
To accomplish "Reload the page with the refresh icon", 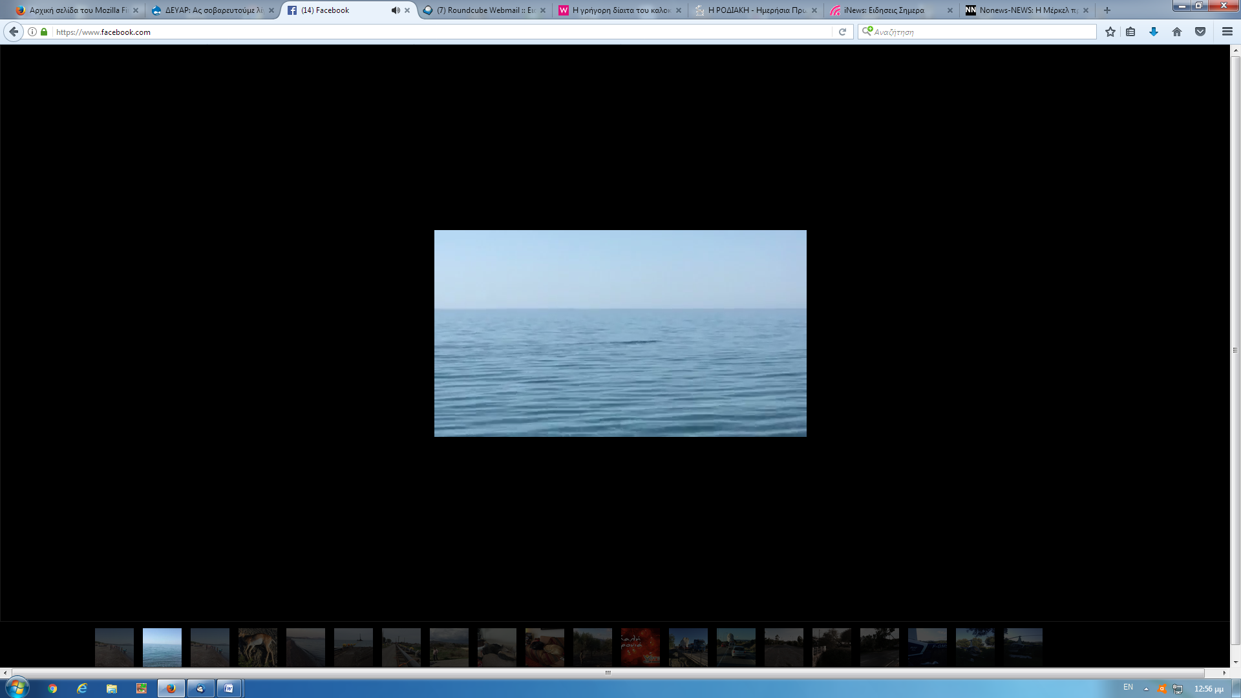I will [842, 32].
